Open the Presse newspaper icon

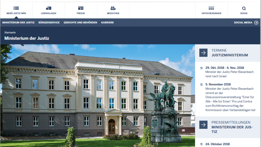coord(81,8)
